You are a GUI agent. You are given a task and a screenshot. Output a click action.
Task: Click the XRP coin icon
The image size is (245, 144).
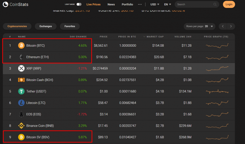[21, 68]
